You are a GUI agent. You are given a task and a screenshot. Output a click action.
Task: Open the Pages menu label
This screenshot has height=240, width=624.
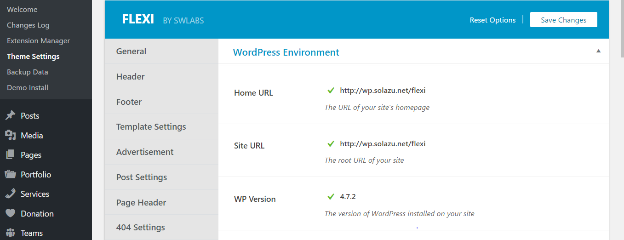(31, 155)
